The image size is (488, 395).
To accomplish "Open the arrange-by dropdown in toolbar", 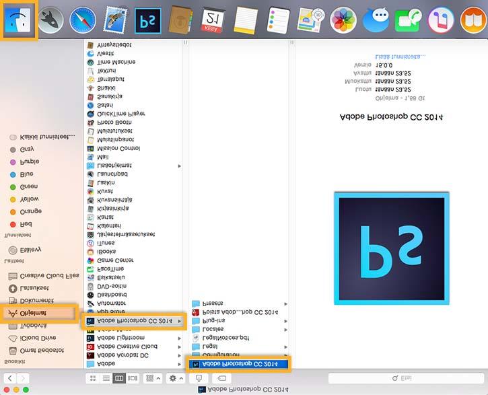I will click(x=153, y=378).
